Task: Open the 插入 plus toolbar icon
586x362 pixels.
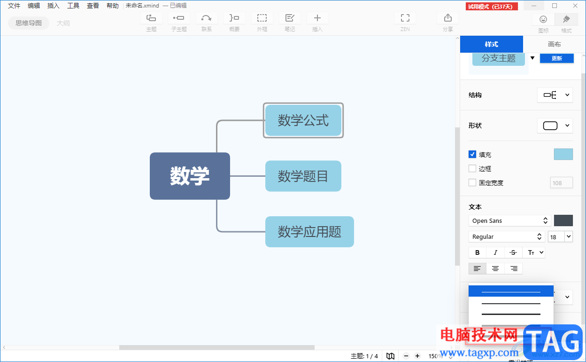Action: [317, 18]
